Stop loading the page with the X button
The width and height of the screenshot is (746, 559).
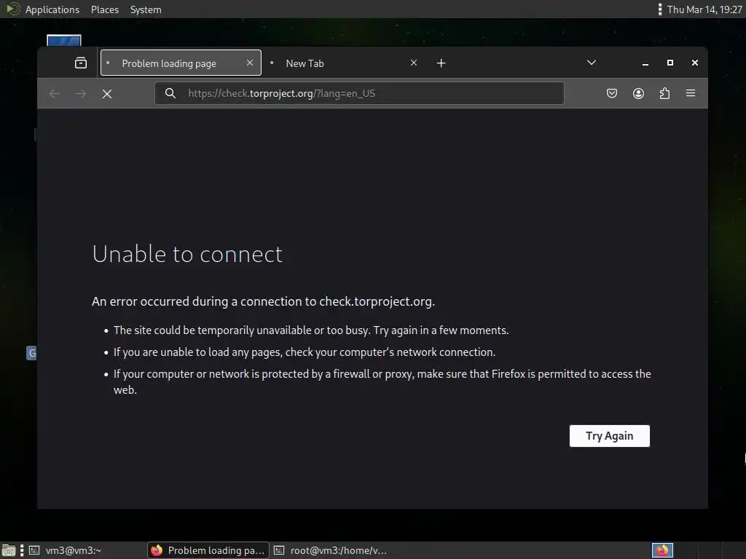(107, 94)
